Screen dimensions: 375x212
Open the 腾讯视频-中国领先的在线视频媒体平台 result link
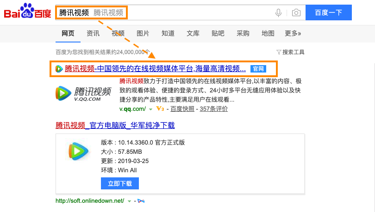click(x=155, y=69)
